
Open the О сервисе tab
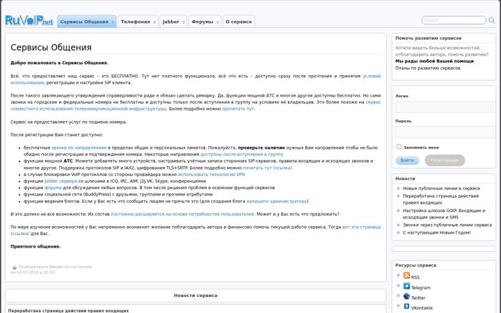(x=239, y=22)
